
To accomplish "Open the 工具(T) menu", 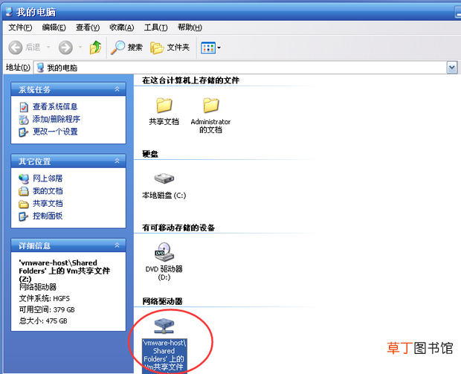I will pyautogui.click(x=155, y=28).
